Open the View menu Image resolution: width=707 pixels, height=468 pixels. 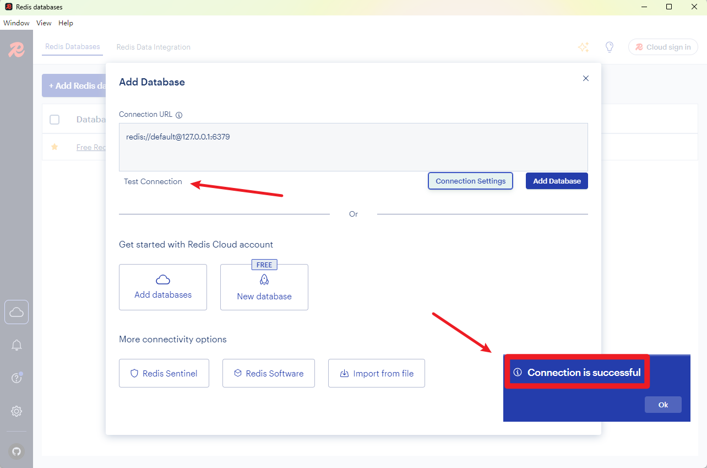44,23
